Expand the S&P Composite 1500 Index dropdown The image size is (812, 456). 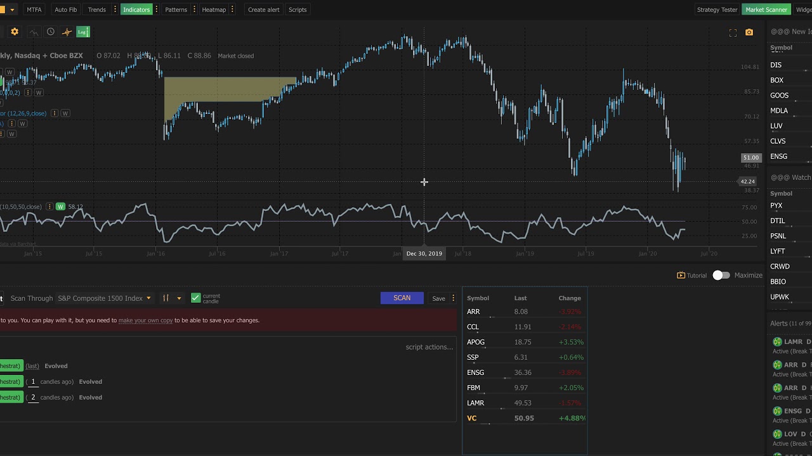pos(105,298)
